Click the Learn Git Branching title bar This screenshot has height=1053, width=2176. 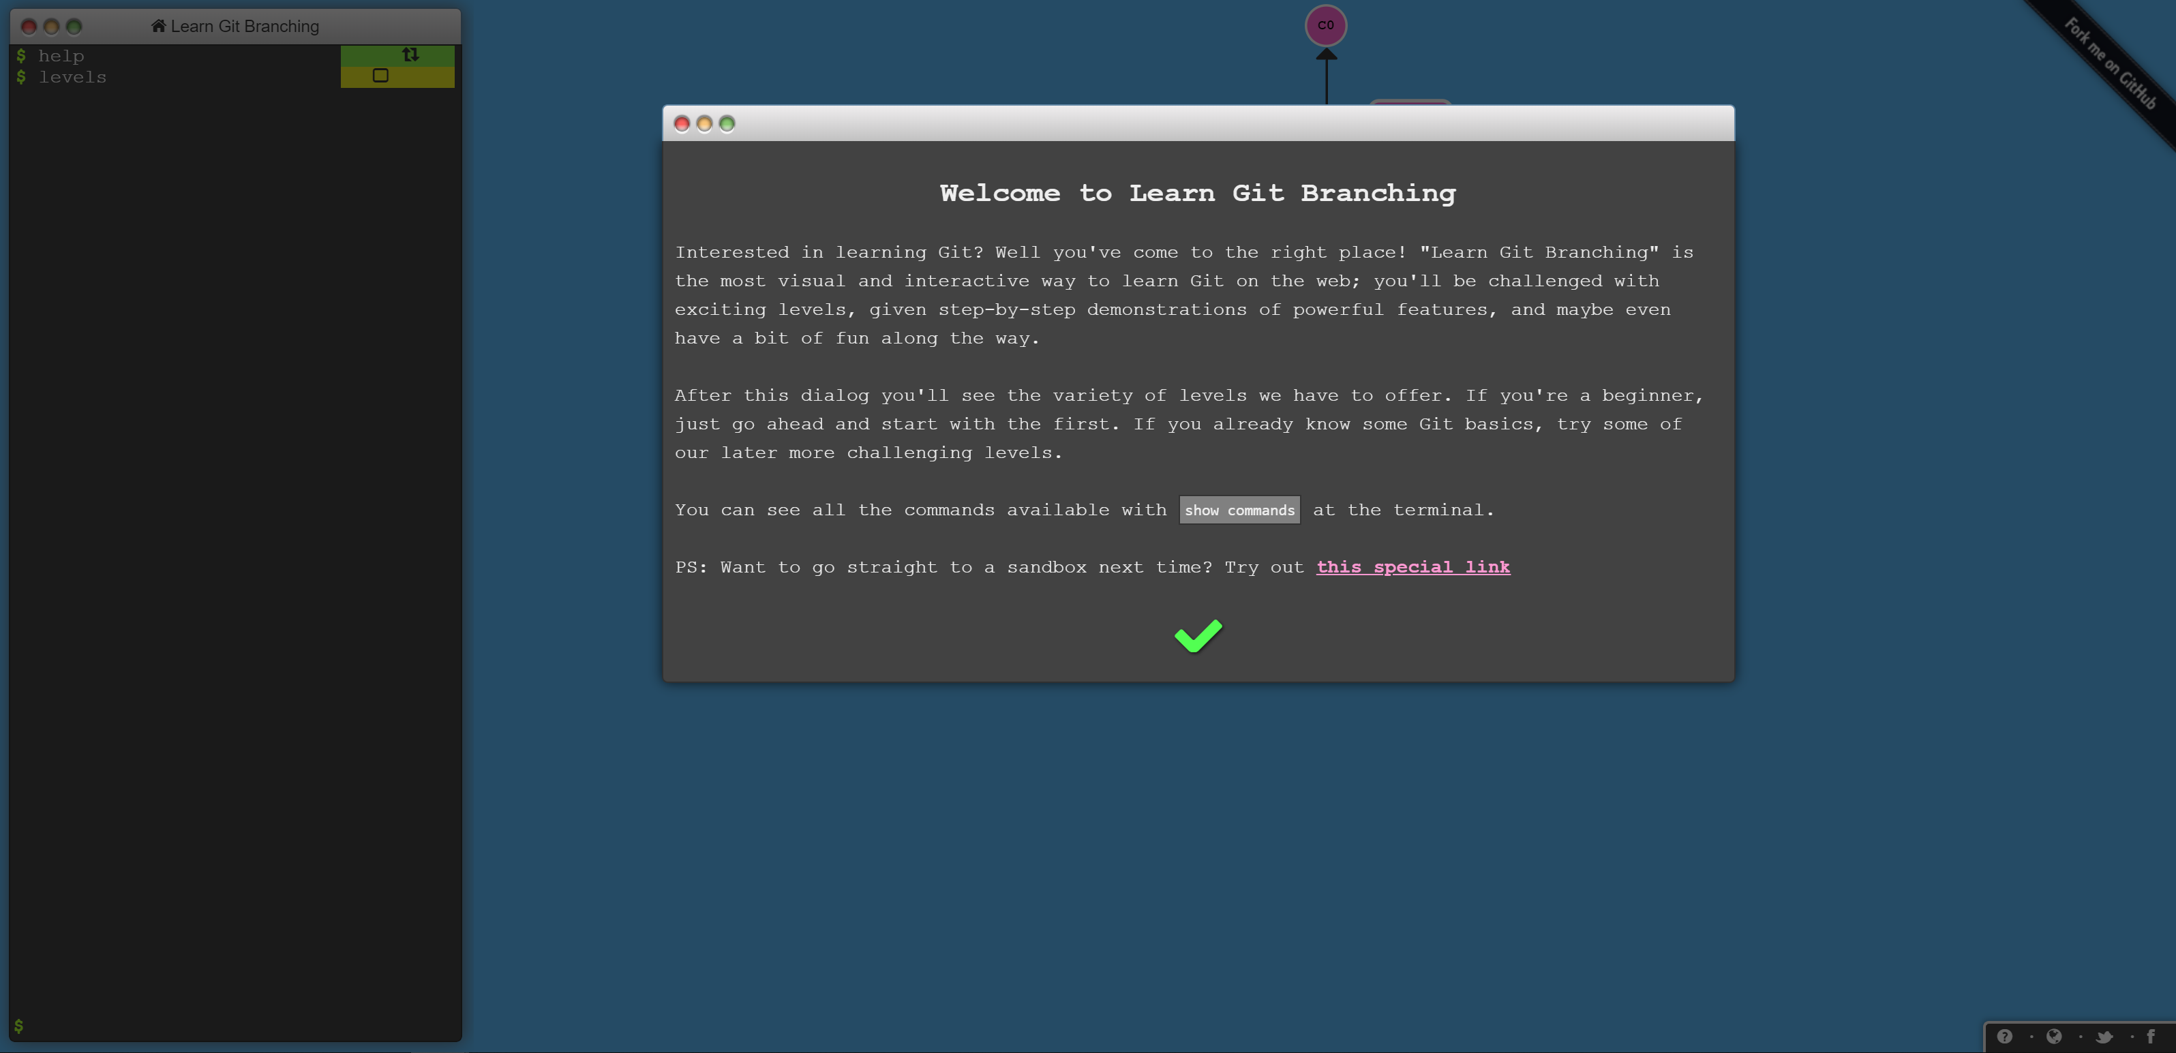[x=244, y=25]
